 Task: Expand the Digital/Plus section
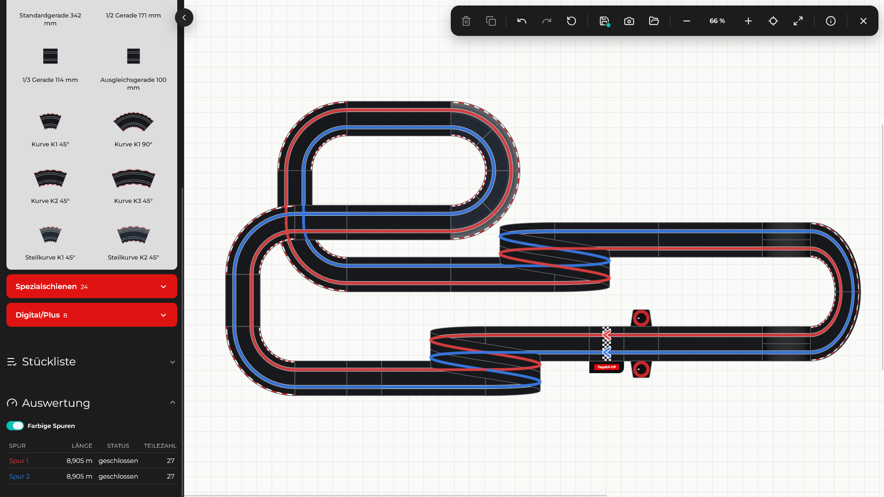tap(92, 315)
